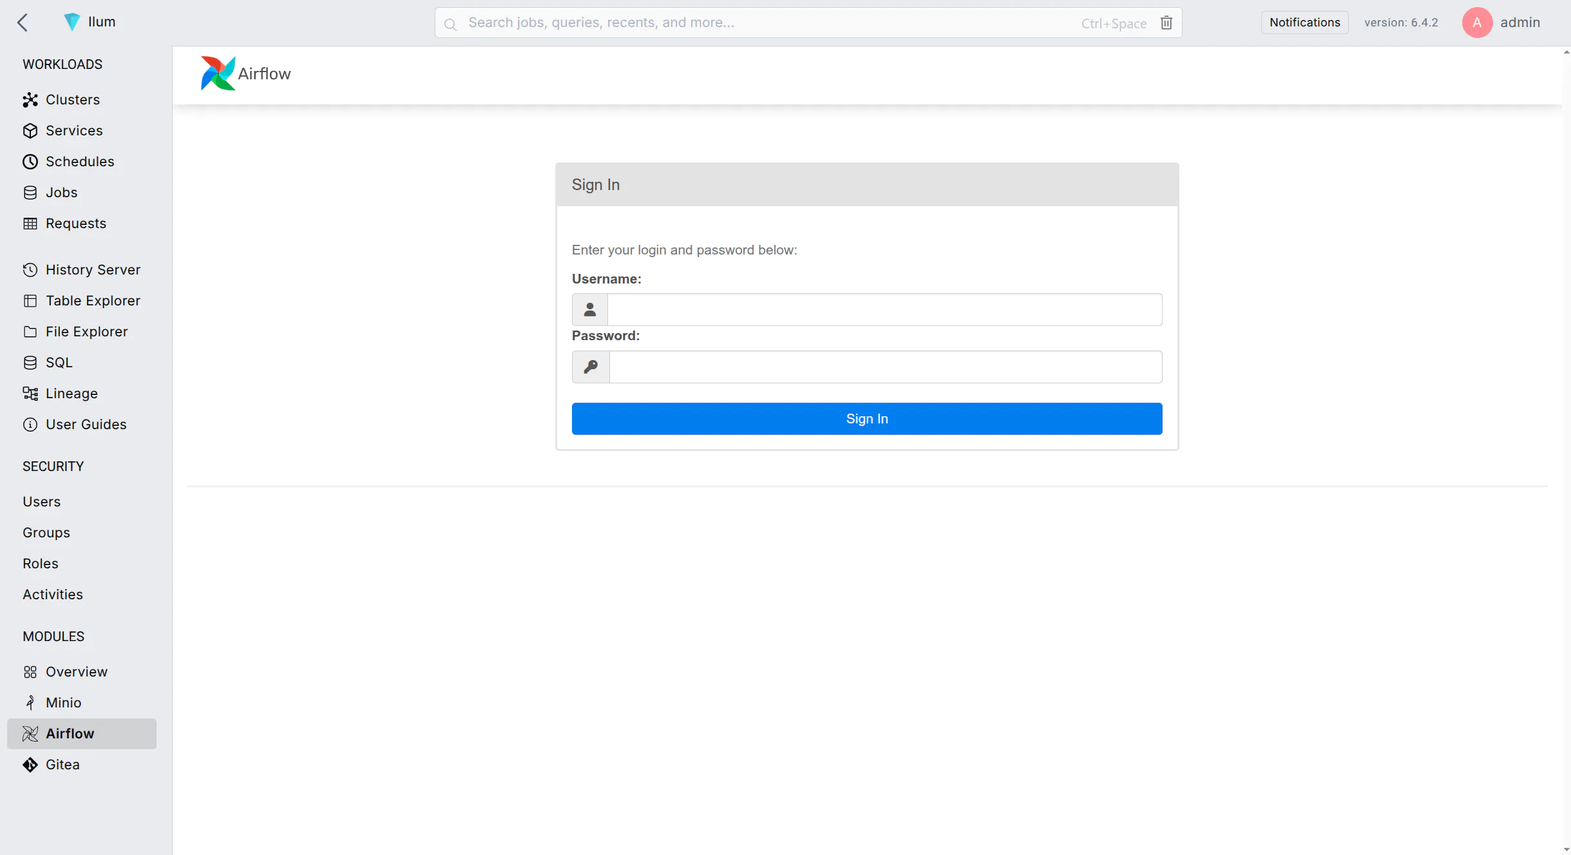Open Schedules from the sidebar
Viewport: 1571px width, 855px height.
point(80,161)
